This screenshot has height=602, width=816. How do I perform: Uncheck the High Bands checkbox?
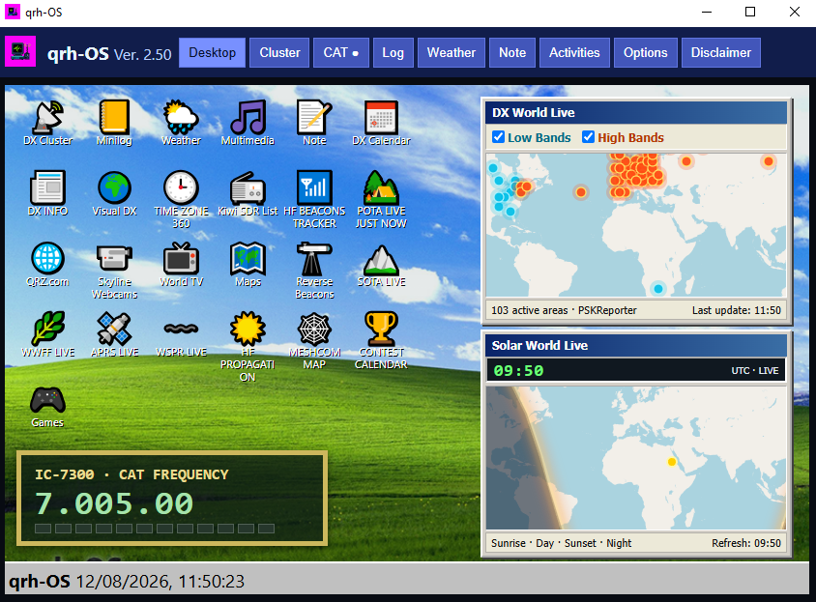[x=588, y=137]
